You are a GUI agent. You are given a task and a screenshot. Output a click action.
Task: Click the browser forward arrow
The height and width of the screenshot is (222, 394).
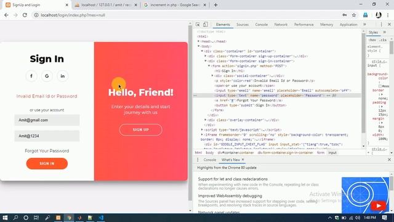pyautogui.click(x=15, y=15)
